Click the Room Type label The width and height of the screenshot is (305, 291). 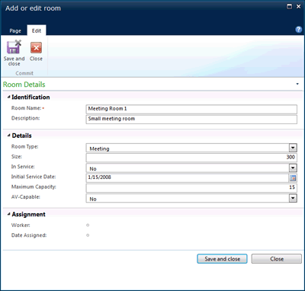pyautogui.click(x=24, y=147)
